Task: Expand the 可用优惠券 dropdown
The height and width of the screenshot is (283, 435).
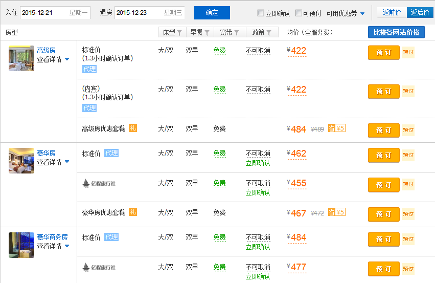Action: click(346, 13)
